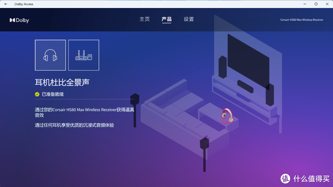The width and height of the screenshot is (333, 187).
Task: Open the 设置 tab
Action: tap(189, 19)
